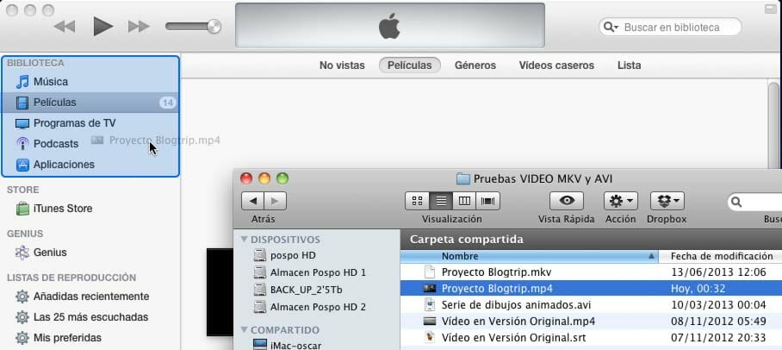Switch to the Películas tab in the top bar

409,66
